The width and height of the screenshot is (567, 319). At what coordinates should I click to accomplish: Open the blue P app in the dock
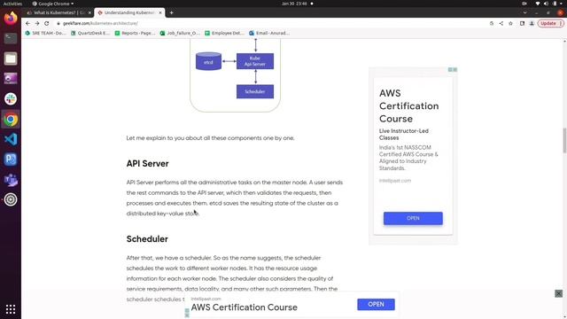coord(11,159)
